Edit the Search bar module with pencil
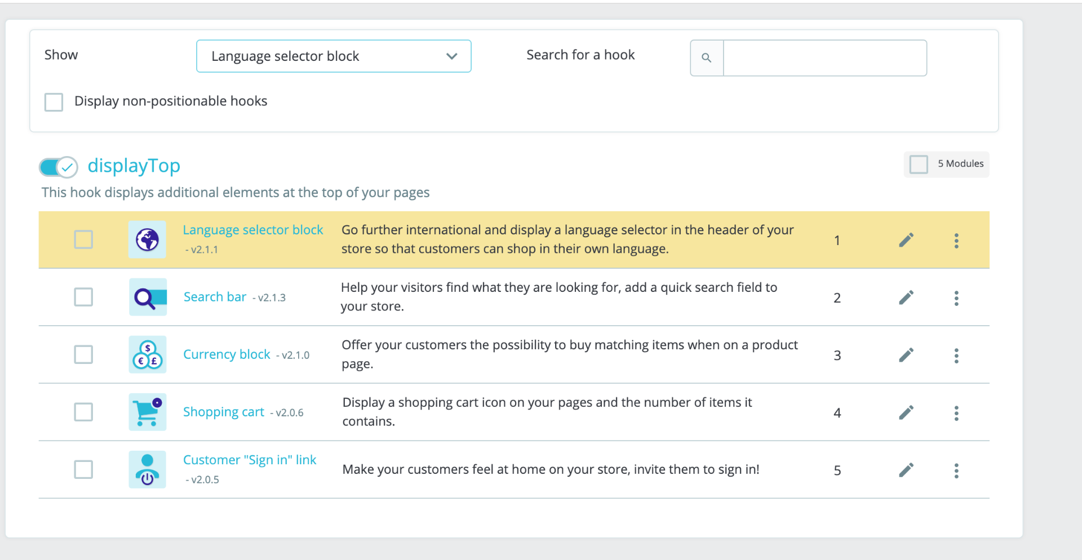1082x560 pixels. tap(906, 297)
